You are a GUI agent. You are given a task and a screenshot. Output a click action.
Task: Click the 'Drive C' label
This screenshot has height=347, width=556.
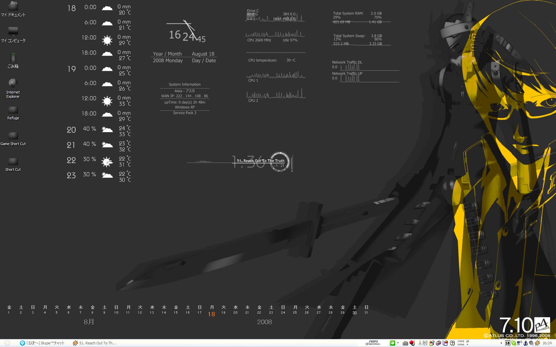coord(253,11)
